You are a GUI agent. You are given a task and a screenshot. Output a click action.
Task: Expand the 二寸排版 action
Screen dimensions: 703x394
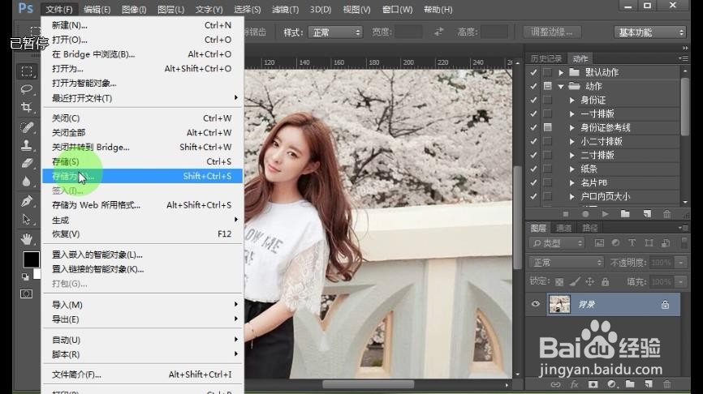click(572, 156)
